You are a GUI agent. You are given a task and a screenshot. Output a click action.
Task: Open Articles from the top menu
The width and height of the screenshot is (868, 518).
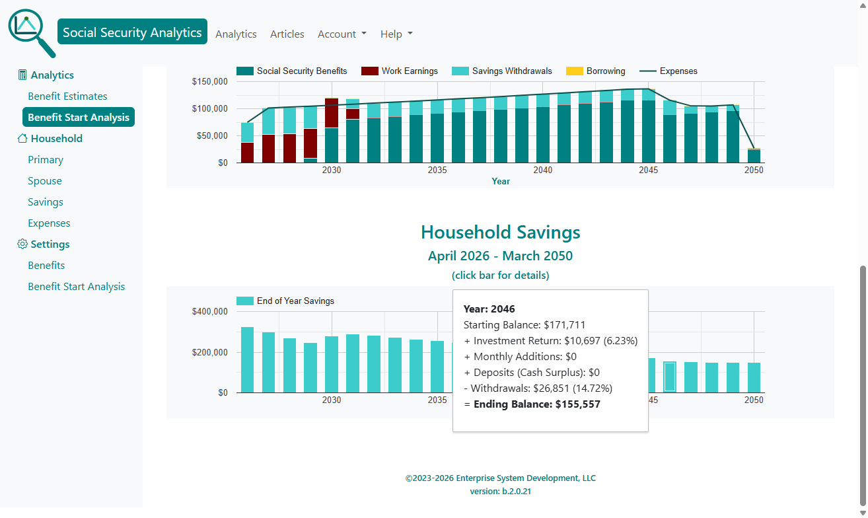(x=287, y=34)
